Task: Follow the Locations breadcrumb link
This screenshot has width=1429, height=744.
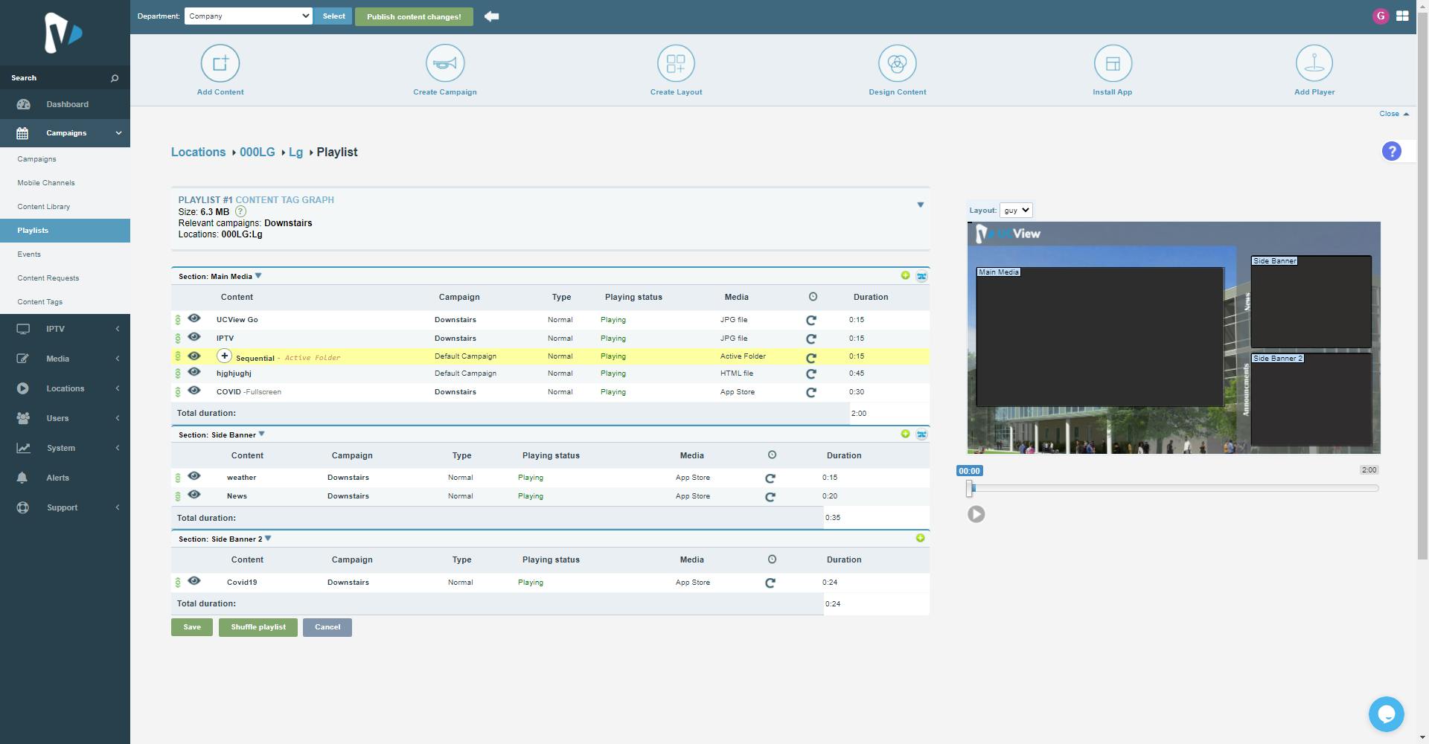Action: [x=198, y=152]
